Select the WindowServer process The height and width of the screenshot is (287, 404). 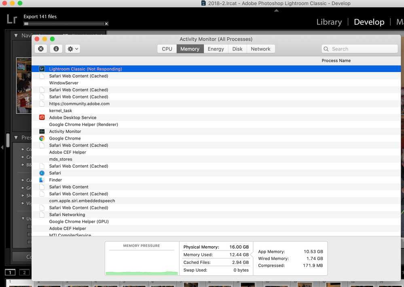216,83
